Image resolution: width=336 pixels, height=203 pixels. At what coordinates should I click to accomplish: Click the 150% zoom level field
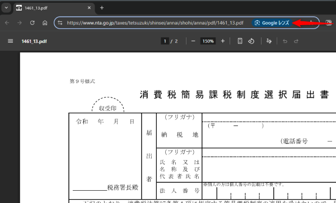[x=208, y=41]
